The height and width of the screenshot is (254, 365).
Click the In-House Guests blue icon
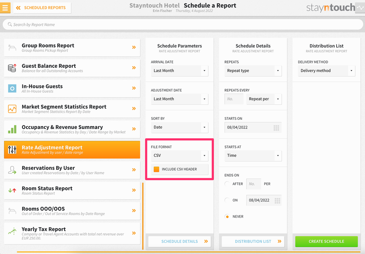tap(12, 88)
